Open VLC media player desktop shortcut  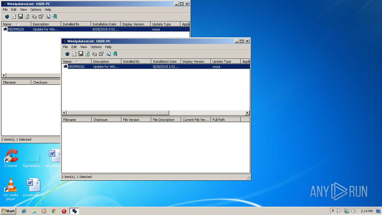click(x=11, y=189)
